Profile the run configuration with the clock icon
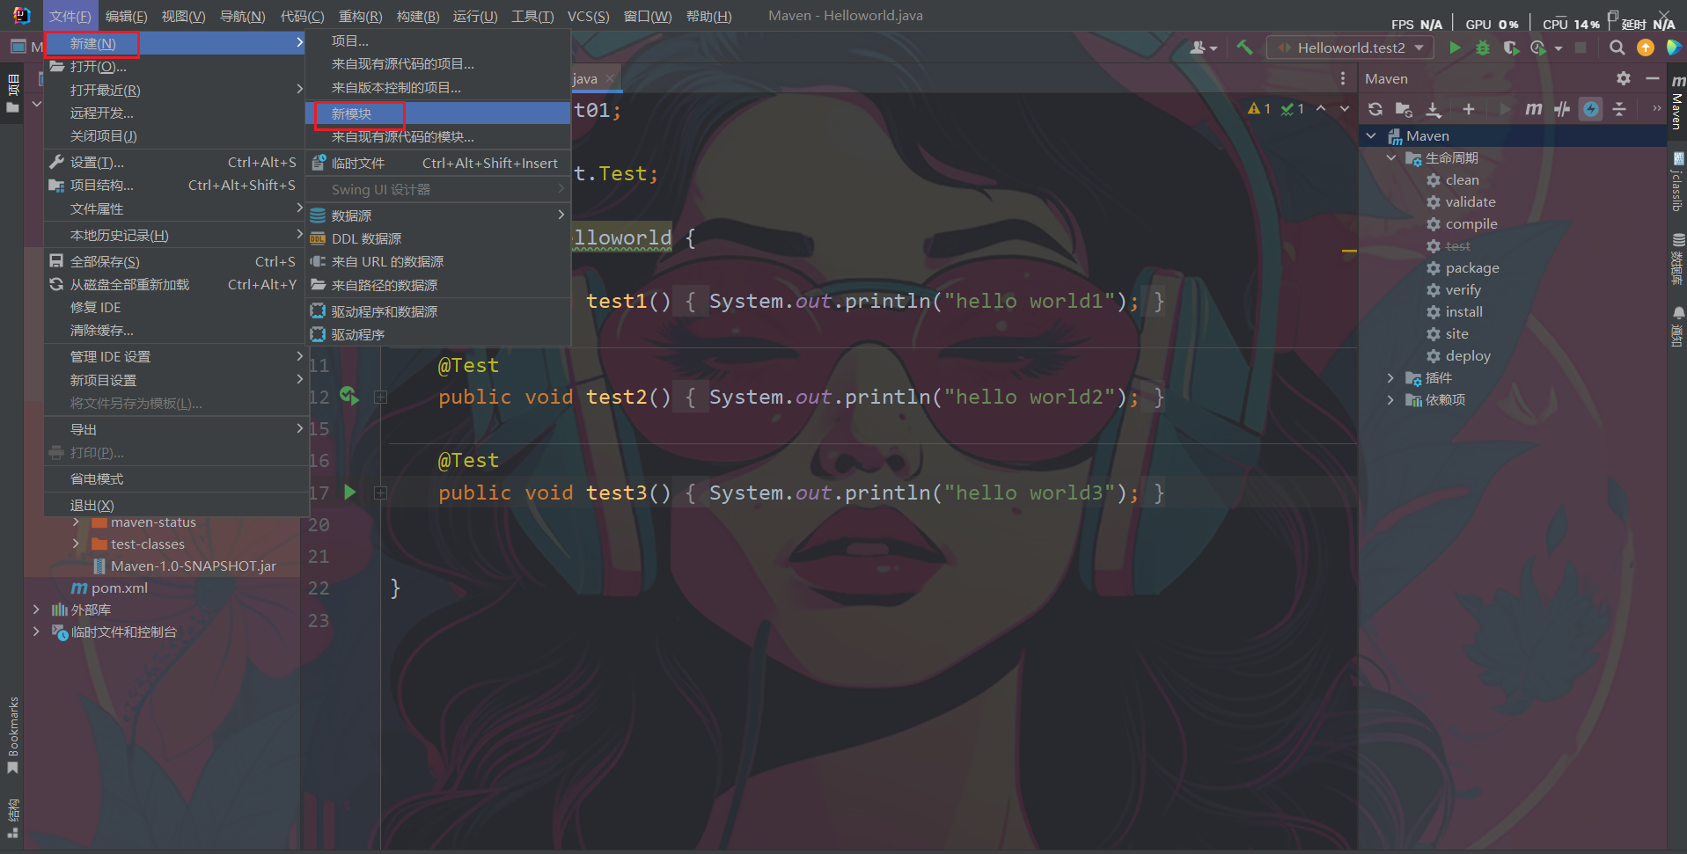The image size is (1687, 854). tap(1538, 47)
